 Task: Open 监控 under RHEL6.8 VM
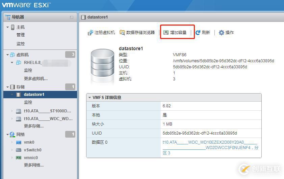tap(28, 70)
